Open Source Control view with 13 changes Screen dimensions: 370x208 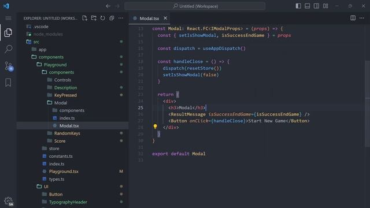click(x=9, y=66)
